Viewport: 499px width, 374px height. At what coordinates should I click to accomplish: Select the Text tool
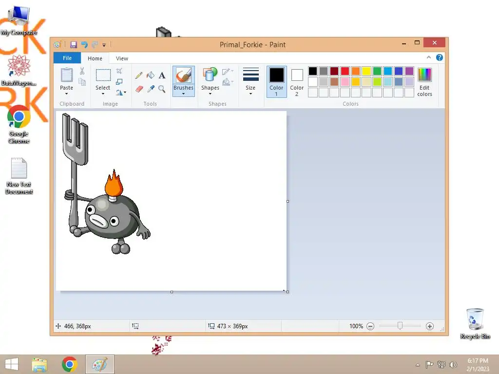[x=162, y=75]
